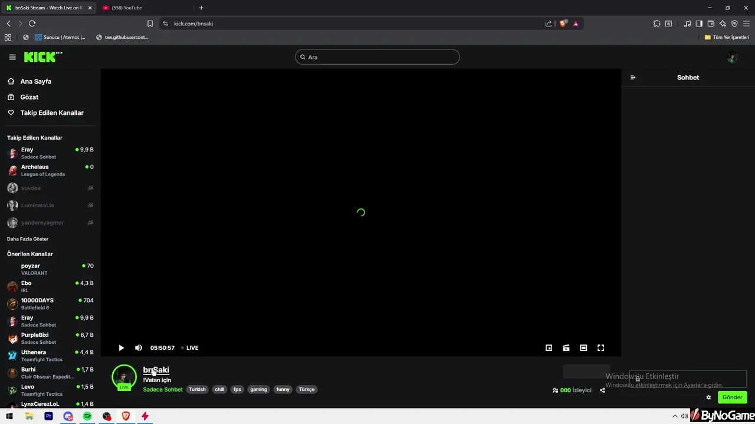Click the streamer's LIVE avatar
Image resolution: width=755 pixels, height=424 pixels.
pyautogui.click(x=124, y=377)
